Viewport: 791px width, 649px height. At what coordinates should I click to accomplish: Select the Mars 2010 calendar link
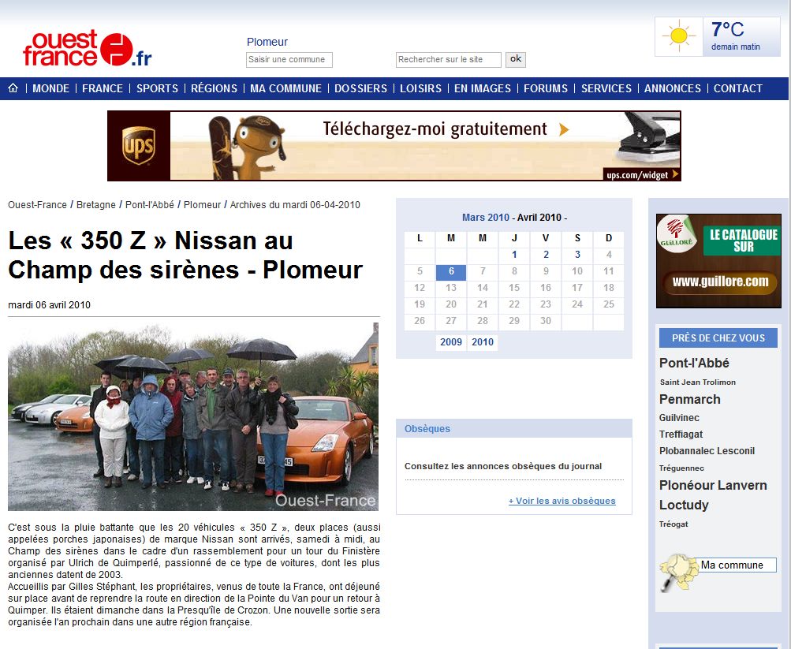485,218
